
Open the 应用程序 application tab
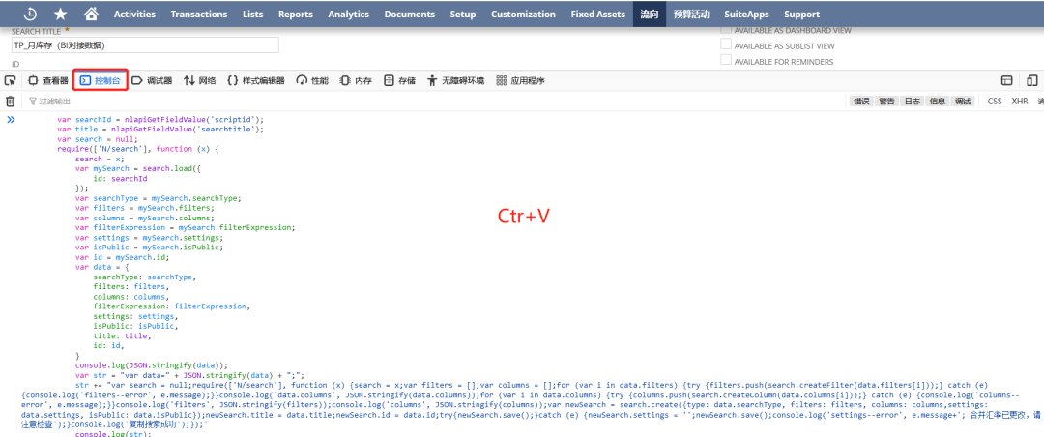point(521,80)
